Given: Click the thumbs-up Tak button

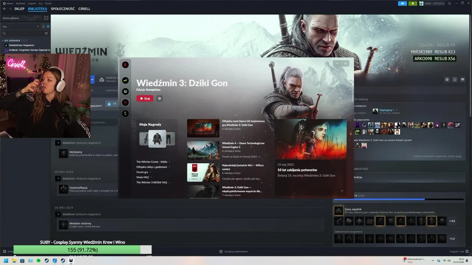Looking at the screenshot, I should pyautogui.click(x=111, y=104).
